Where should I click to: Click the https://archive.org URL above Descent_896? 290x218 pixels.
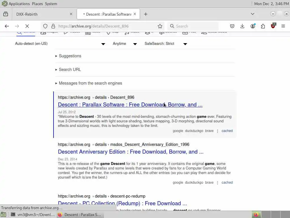pyautogui.click(x=74, y=98)
